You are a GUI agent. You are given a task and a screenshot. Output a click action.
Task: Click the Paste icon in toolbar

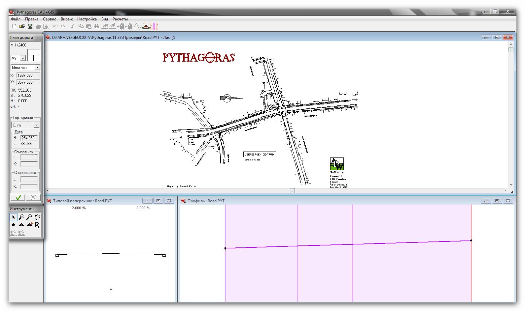click(88, 26)
